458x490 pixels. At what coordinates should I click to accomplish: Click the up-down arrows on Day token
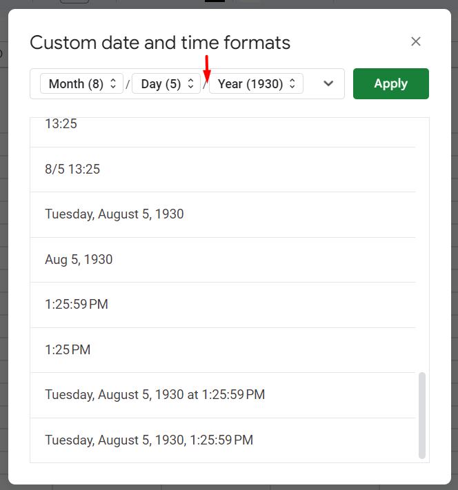click(x=190, y=83)
